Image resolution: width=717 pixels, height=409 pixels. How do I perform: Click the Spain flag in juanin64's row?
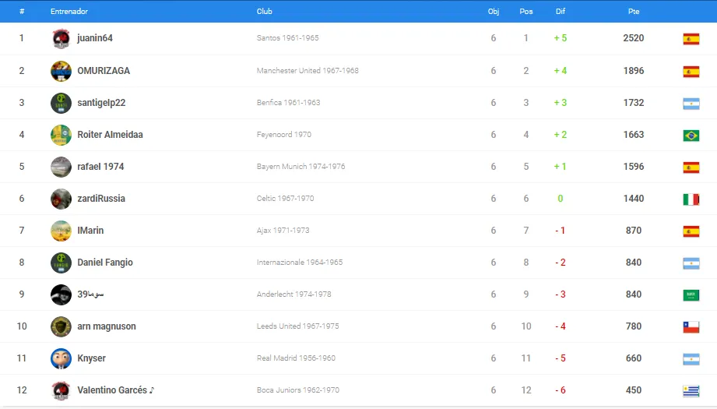coord(691,39)
